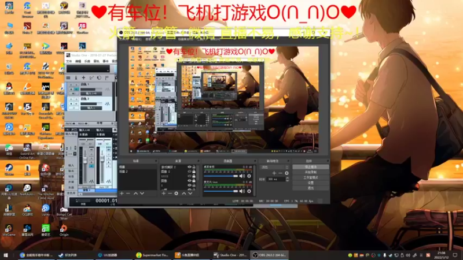463x260 pixels.
Task: Click the Scenes panel dock pop-out icon
Action: point(156,161)
